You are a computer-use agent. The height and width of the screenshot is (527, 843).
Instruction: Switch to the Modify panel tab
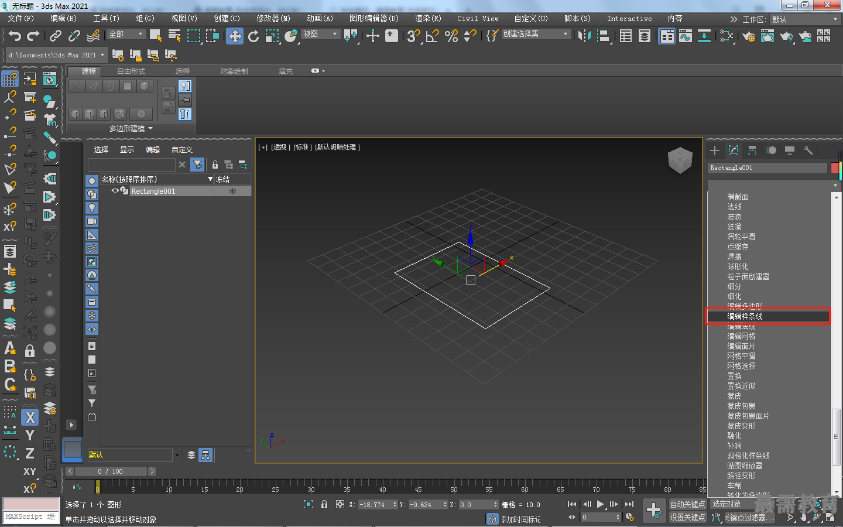734,150
